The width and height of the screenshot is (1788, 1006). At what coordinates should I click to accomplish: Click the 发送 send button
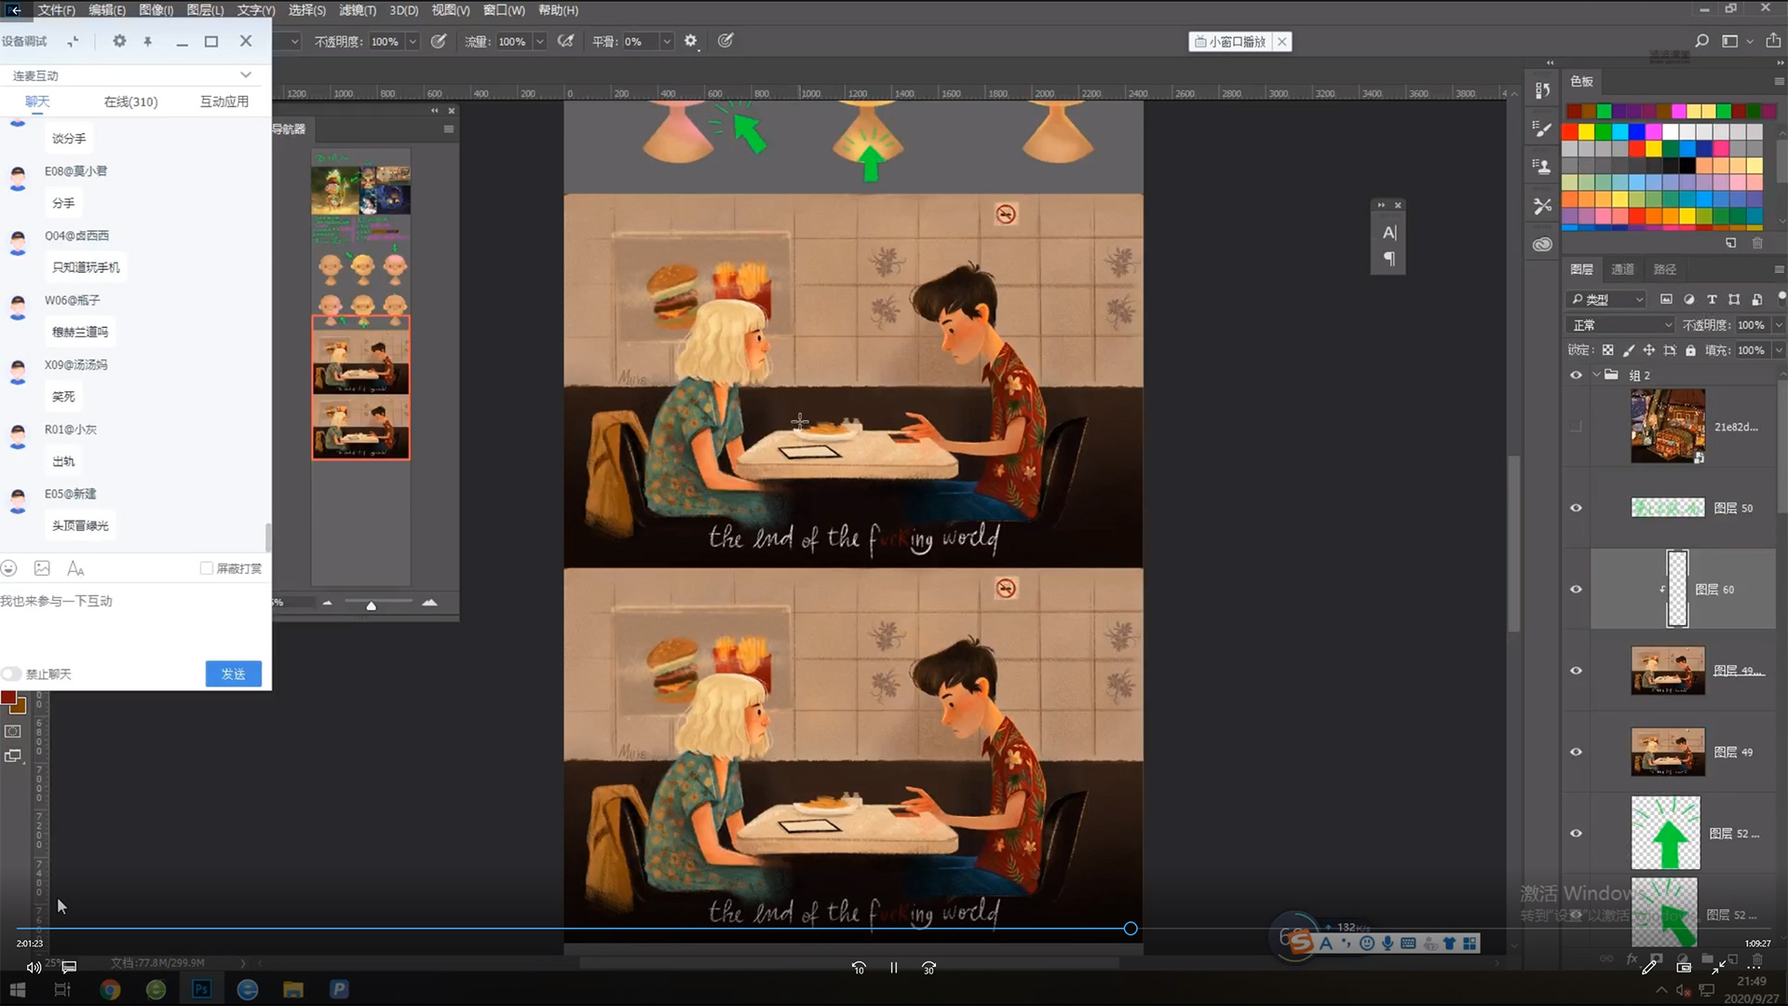(x=233, y=673)
